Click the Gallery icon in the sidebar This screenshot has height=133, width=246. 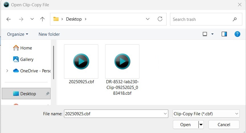point(16,59)
